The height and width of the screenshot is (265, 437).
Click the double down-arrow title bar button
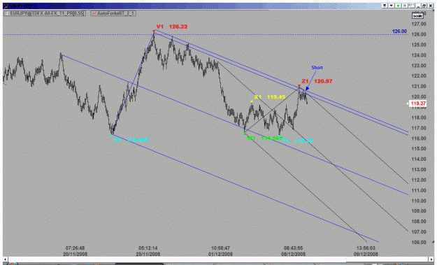pyautogui.click(x=385, y=6)
